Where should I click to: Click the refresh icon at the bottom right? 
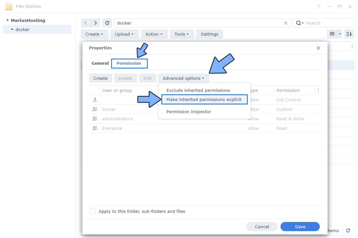pyautogui.click(x=348, y=230)
